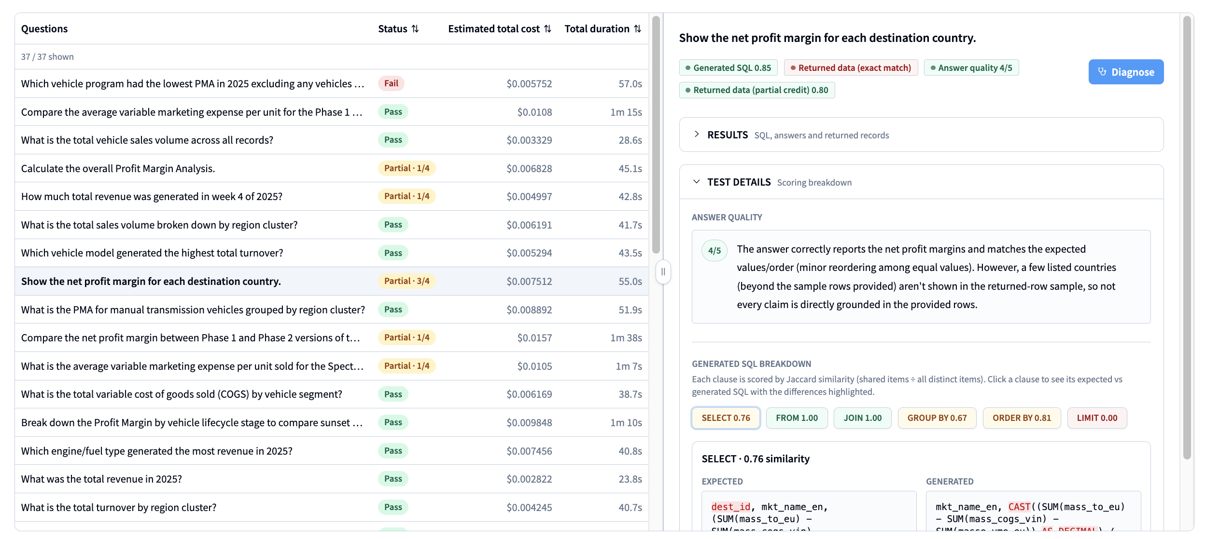Click the Questions column header
Viewport: 1206px width, 539px height.
click(44, 29)
